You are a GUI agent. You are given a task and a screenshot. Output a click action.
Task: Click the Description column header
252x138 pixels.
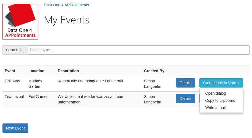tap(68, 71)
